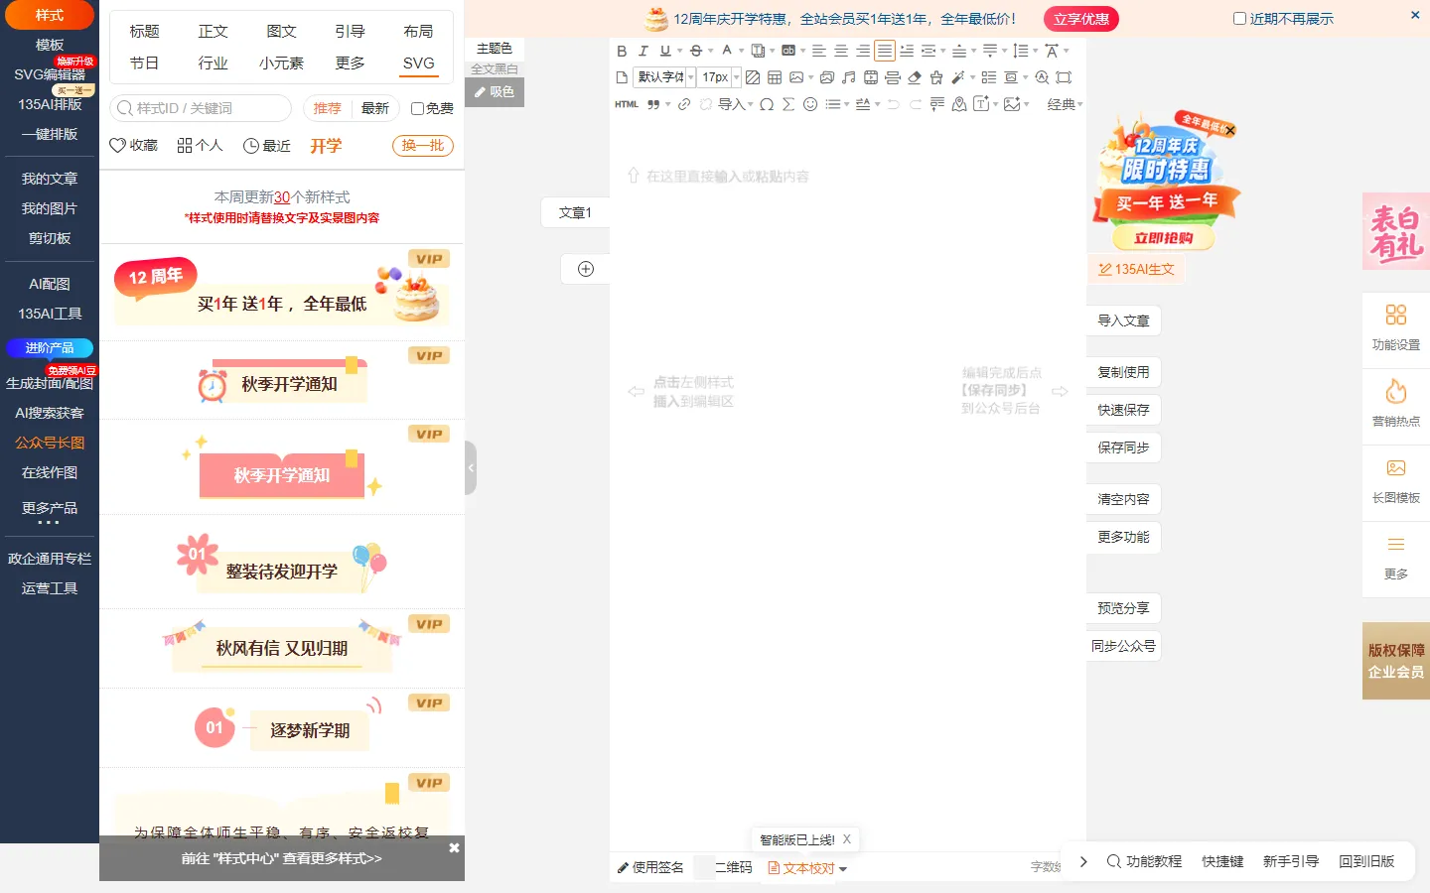This screenshot has height=893, width=1430.
Task: Open 我的文章 in the left sidebar
Action: point(50,179)
